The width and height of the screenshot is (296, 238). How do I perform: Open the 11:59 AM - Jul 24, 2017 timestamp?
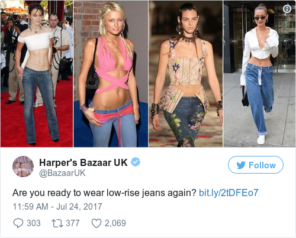57,207
